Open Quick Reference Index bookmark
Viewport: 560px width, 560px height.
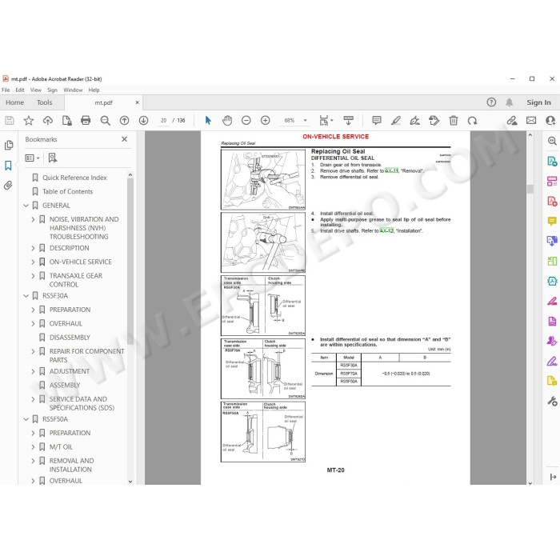74,178
